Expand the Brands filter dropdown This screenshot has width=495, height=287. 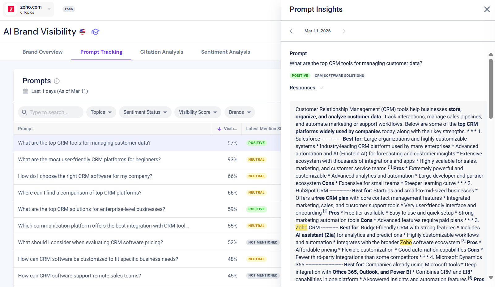point(240,112)
